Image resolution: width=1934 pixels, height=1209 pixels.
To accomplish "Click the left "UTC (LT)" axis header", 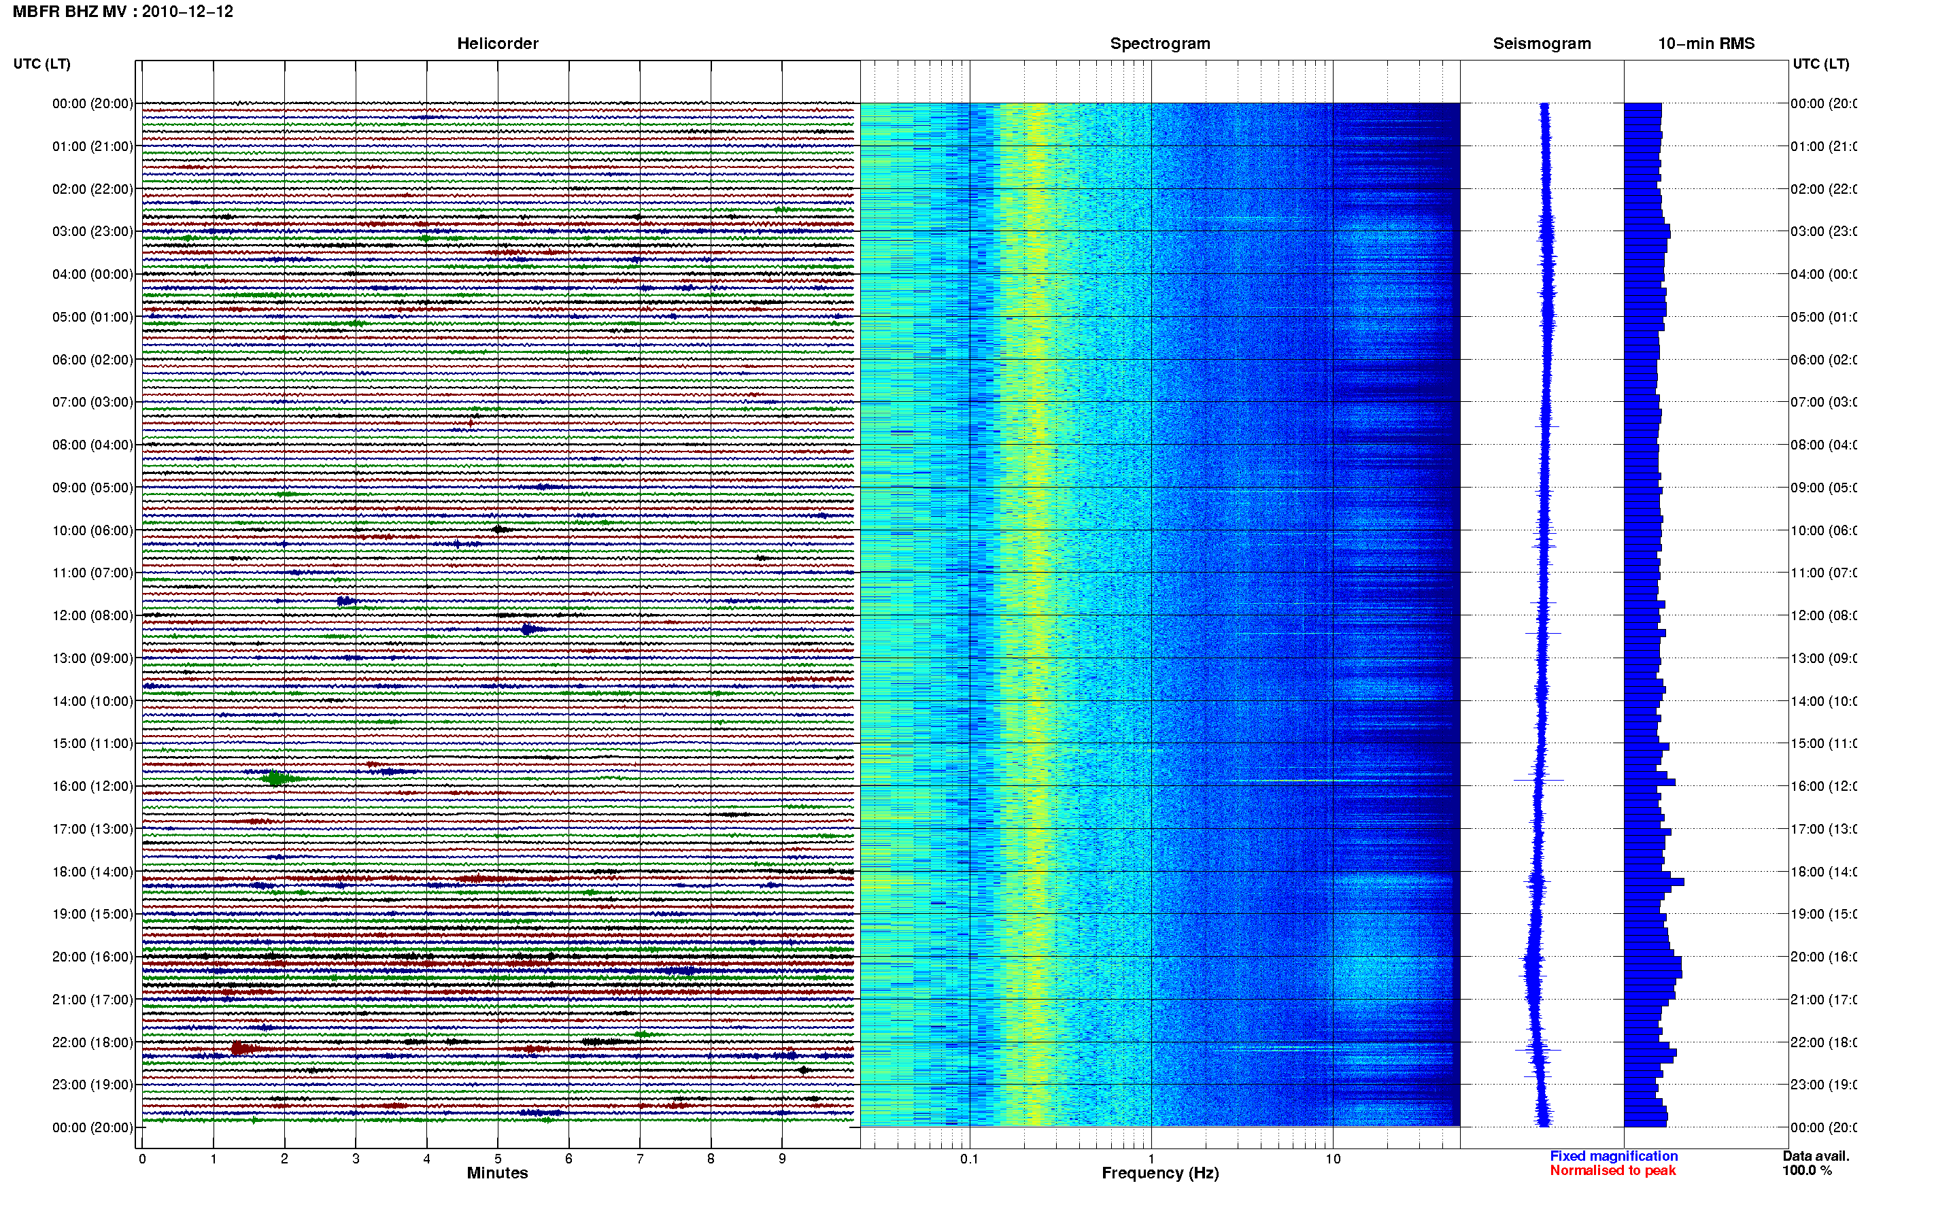I will (41, 64).
